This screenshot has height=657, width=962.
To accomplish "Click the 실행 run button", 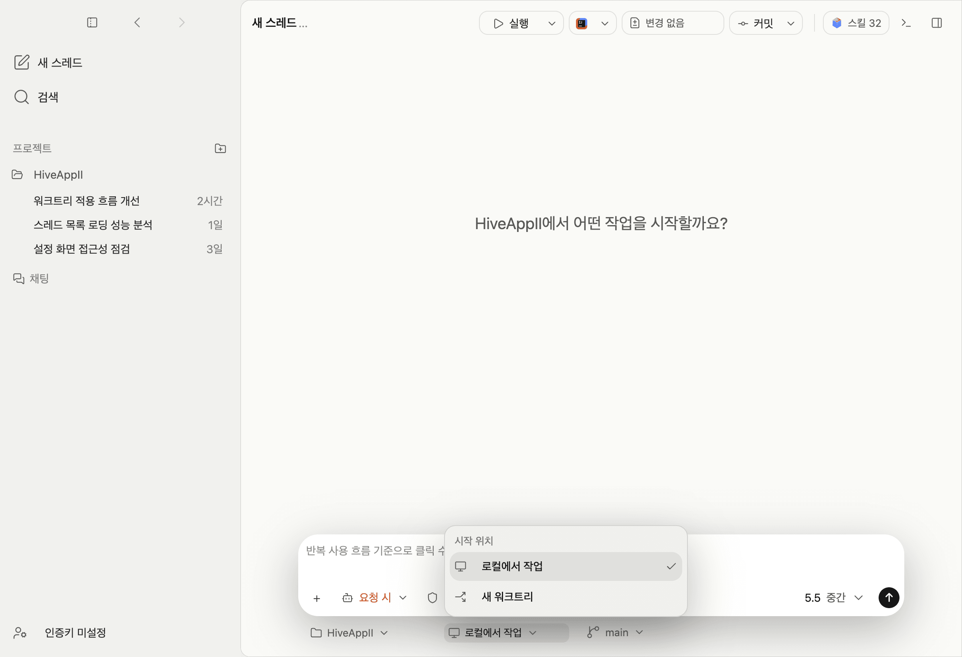I will tap(511, 23).
